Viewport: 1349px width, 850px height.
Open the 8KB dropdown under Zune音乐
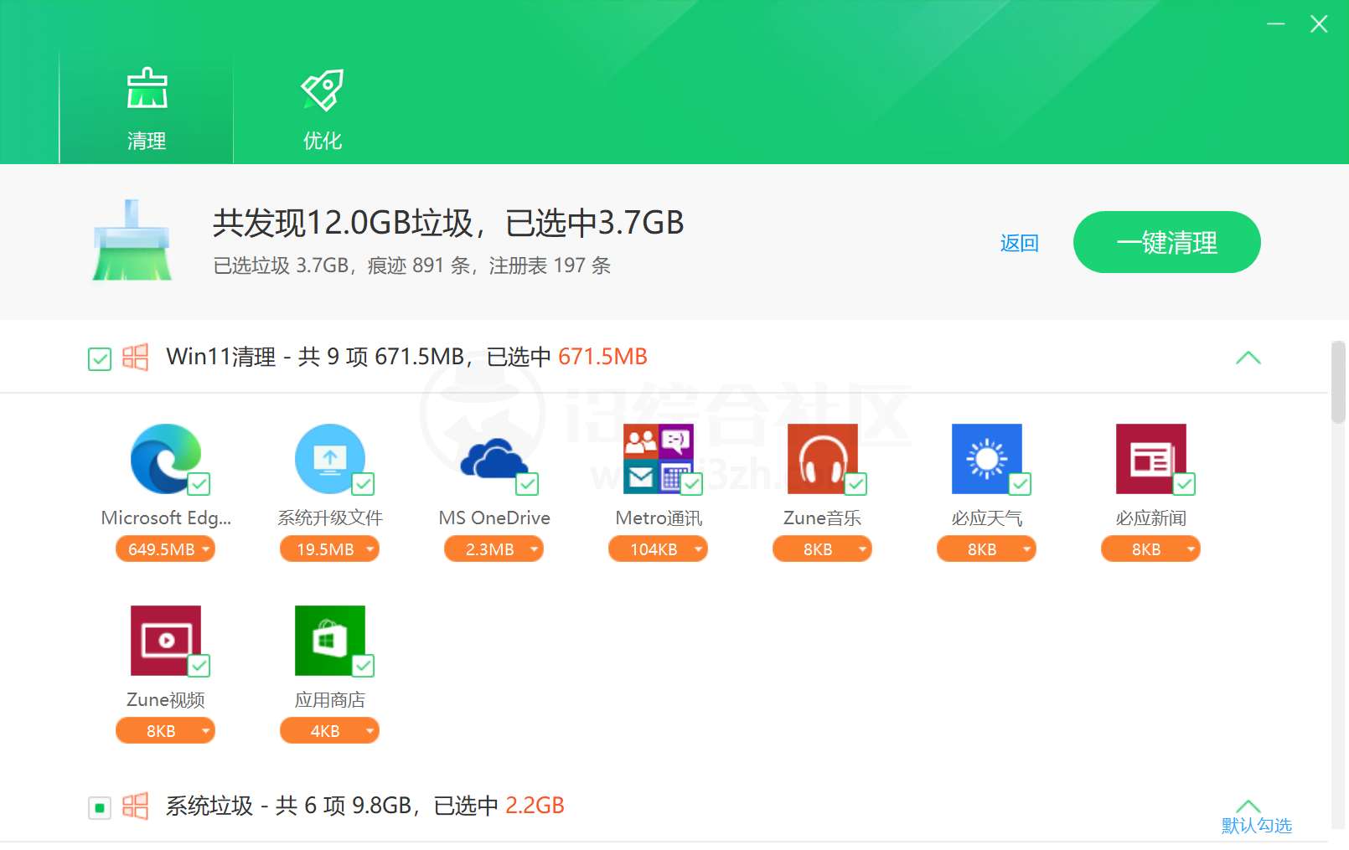point(823,549)
